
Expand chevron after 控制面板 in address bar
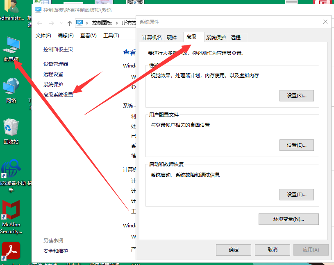117,23
